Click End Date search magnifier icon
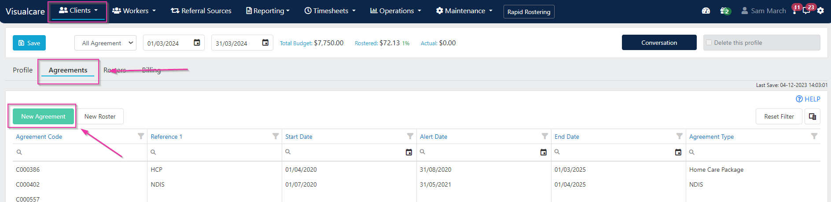831x202 pixels. pos(557,151)
